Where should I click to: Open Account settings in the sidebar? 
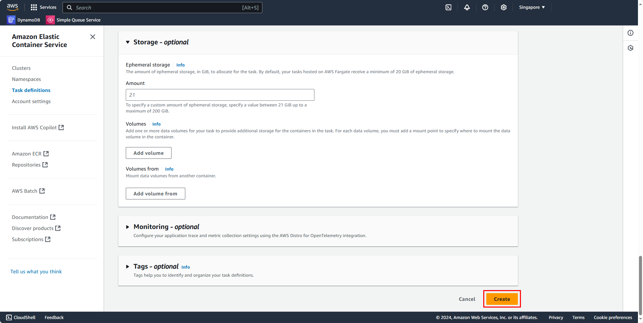tap(31, 101)
